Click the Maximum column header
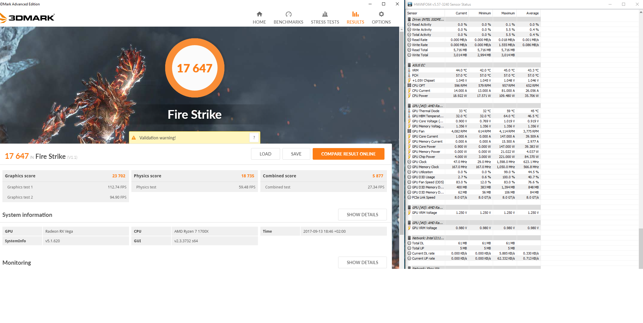The width and height of the screenshot is (643, 323). (508, 13)
